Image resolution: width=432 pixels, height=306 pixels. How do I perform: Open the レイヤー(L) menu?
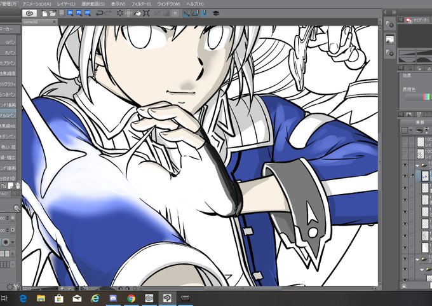[66, 4]
